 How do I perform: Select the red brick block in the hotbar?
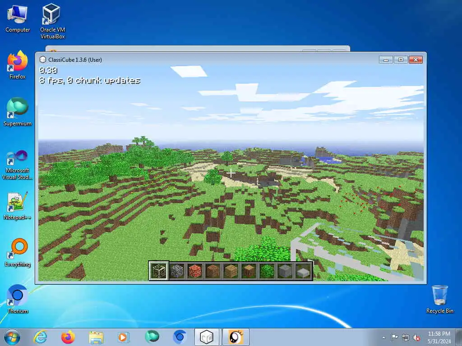(x=195, y=271)
